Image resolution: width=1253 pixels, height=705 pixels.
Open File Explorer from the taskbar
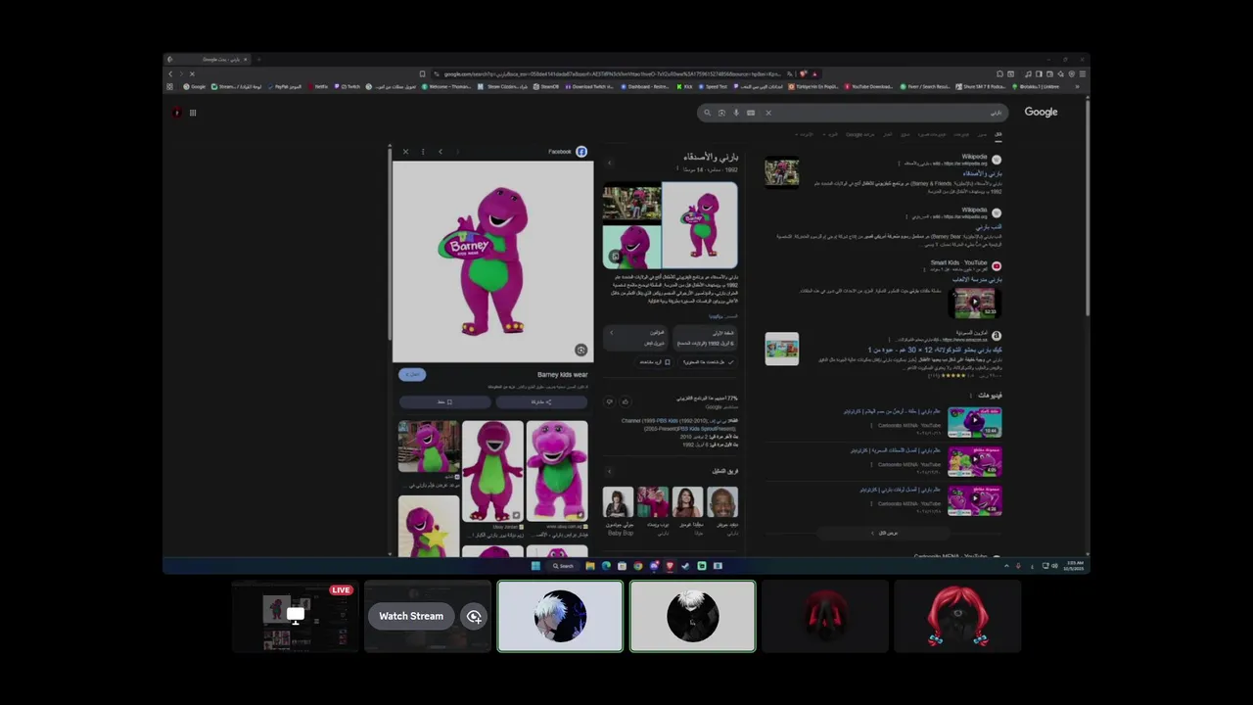(590, 566)
